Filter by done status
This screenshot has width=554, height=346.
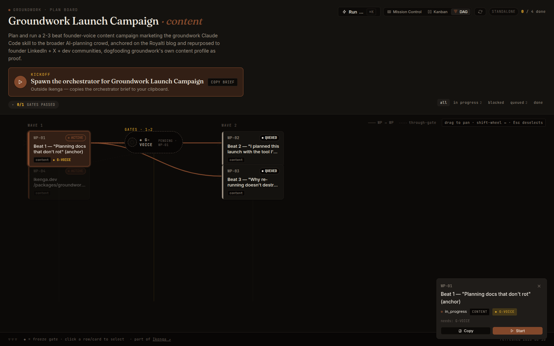click(x=538, y=102)
